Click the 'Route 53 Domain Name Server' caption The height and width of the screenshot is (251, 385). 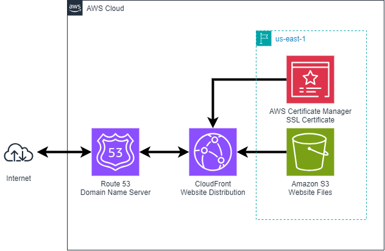tap(115, 188)
